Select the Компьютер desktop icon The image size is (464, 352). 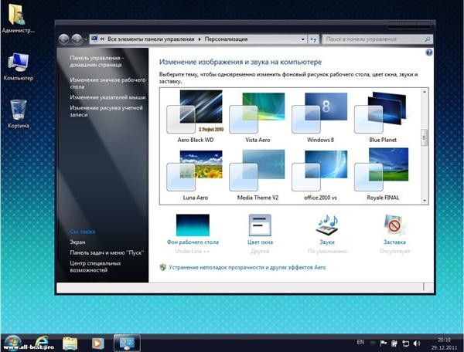tap(19, 66)
